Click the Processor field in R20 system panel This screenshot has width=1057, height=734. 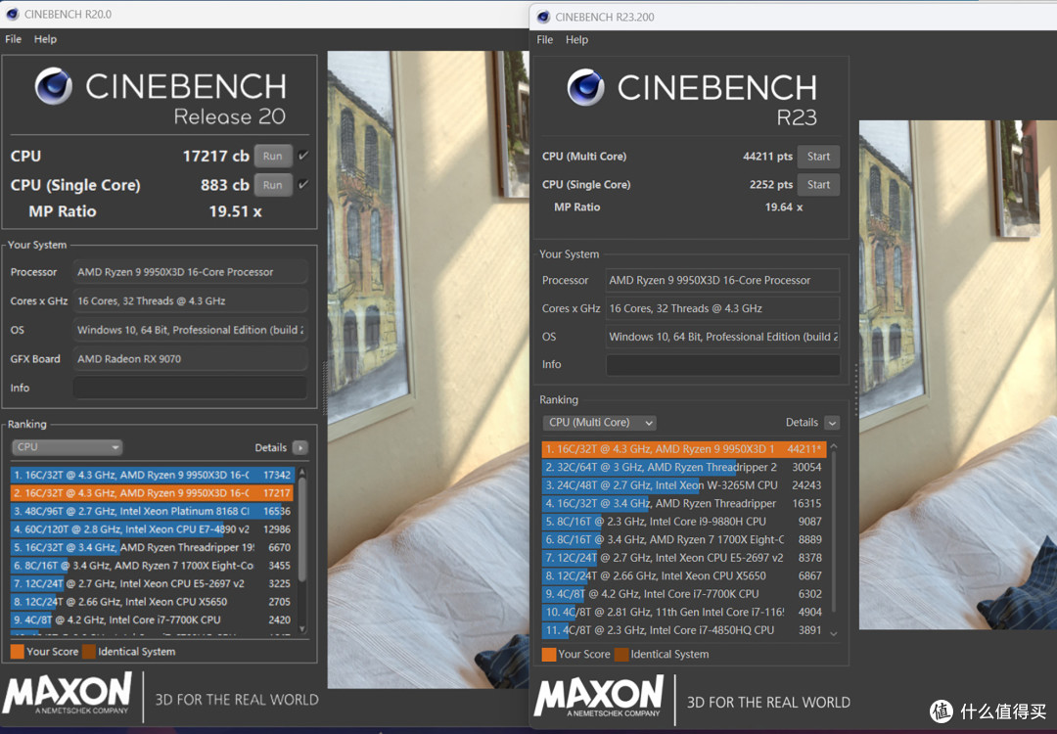point(190,272)
